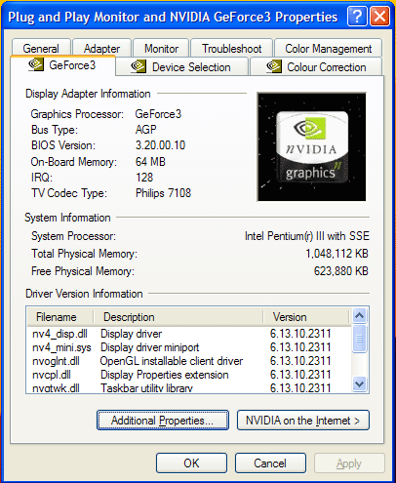Viewport: 396px width, 483px height.
Task: Click the driver list scrollbar thumb
Action: click(360, 339)
